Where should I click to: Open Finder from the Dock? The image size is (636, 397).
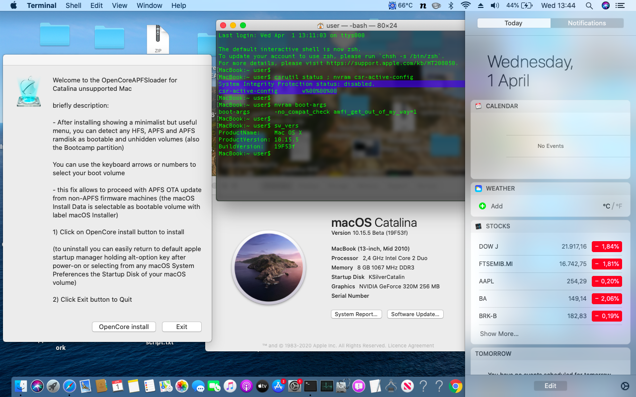click(21, 386)
